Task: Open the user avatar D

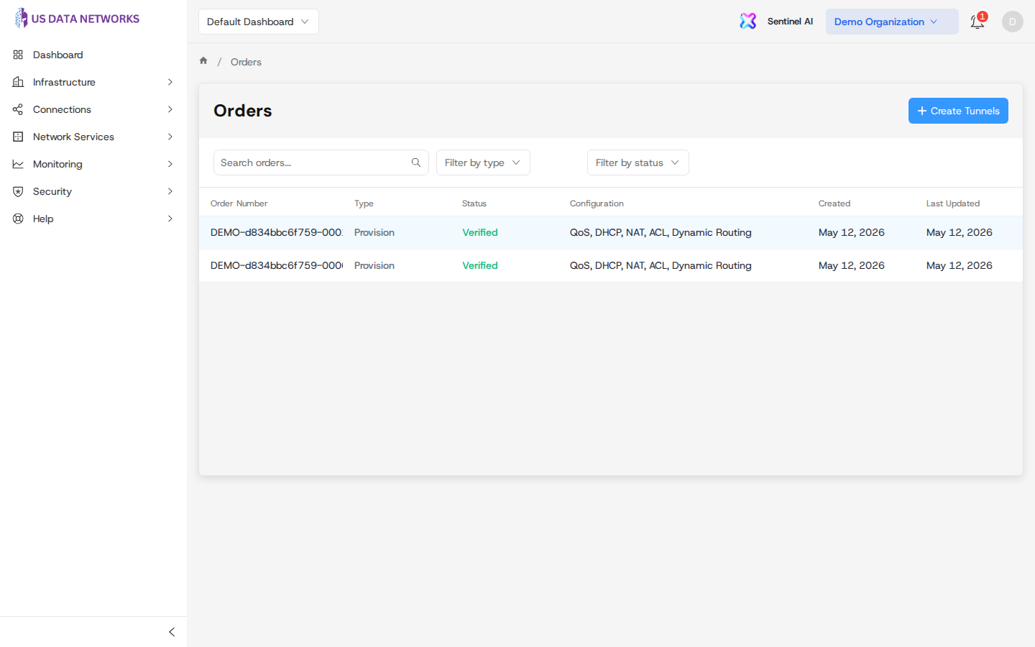Action: [1012, 22]
